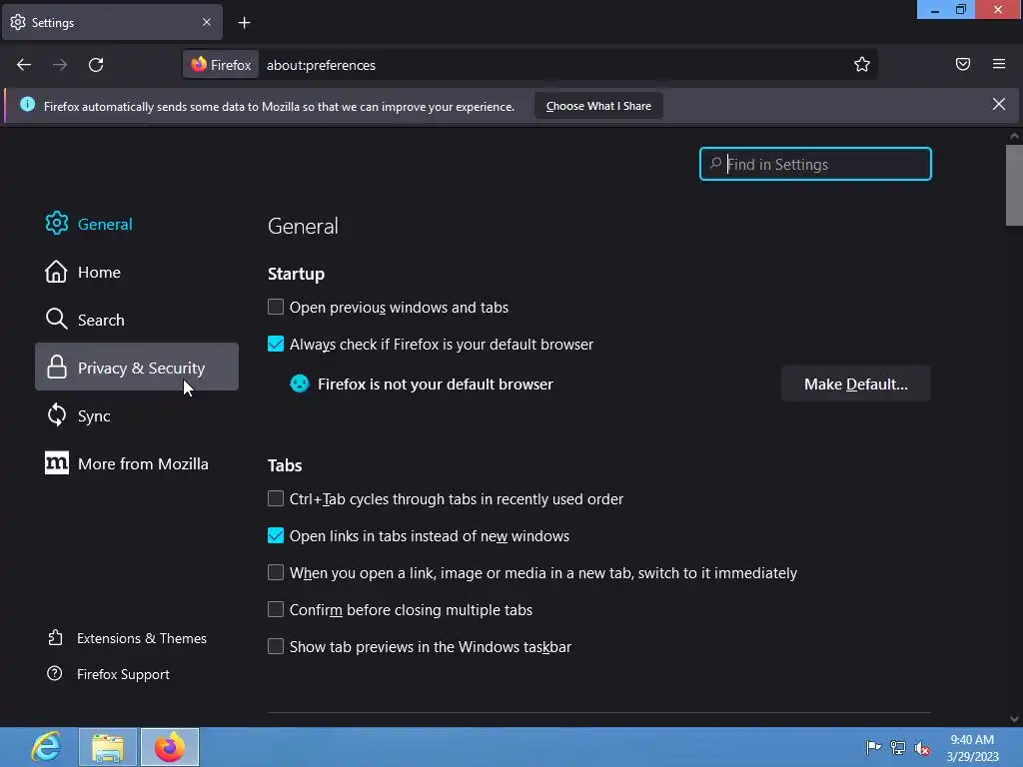Open the General settings category
The image size is (1023, 767).
pos(136,224)
